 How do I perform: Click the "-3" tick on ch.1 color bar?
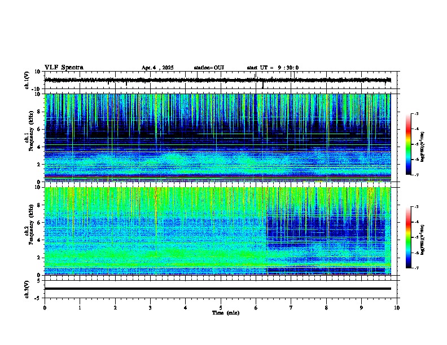click(416, 113)
